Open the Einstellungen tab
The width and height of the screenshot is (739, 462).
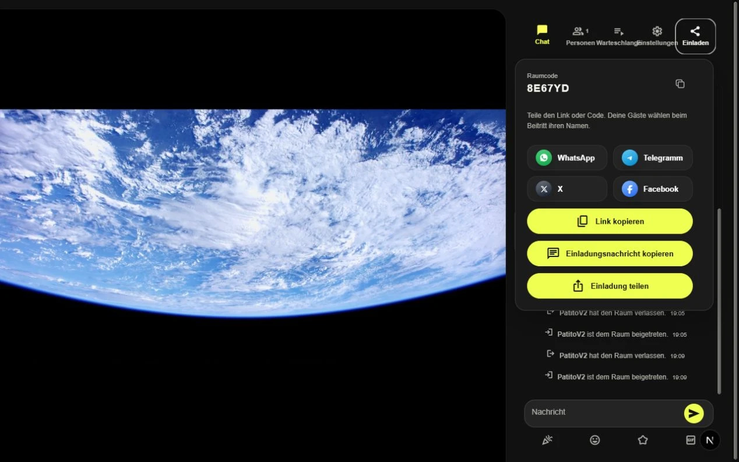point(657,36)
